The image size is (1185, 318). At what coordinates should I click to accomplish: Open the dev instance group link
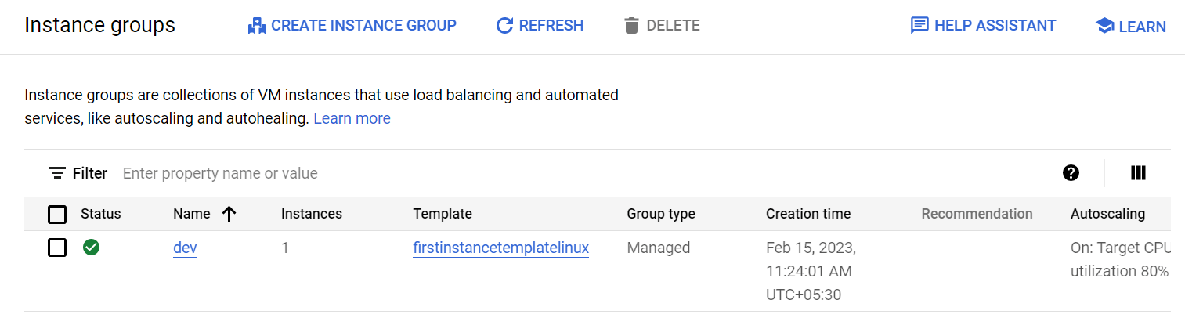(185, 248)
